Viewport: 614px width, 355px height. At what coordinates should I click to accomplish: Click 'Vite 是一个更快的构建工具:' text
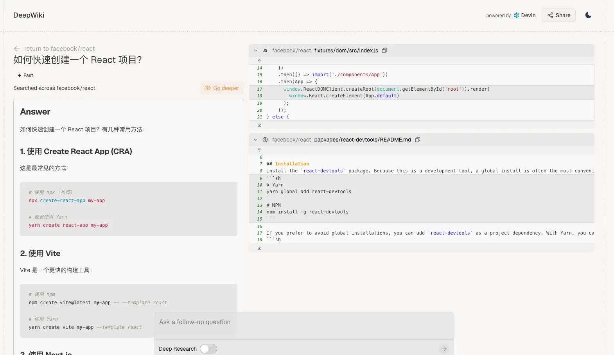point(56,270)
